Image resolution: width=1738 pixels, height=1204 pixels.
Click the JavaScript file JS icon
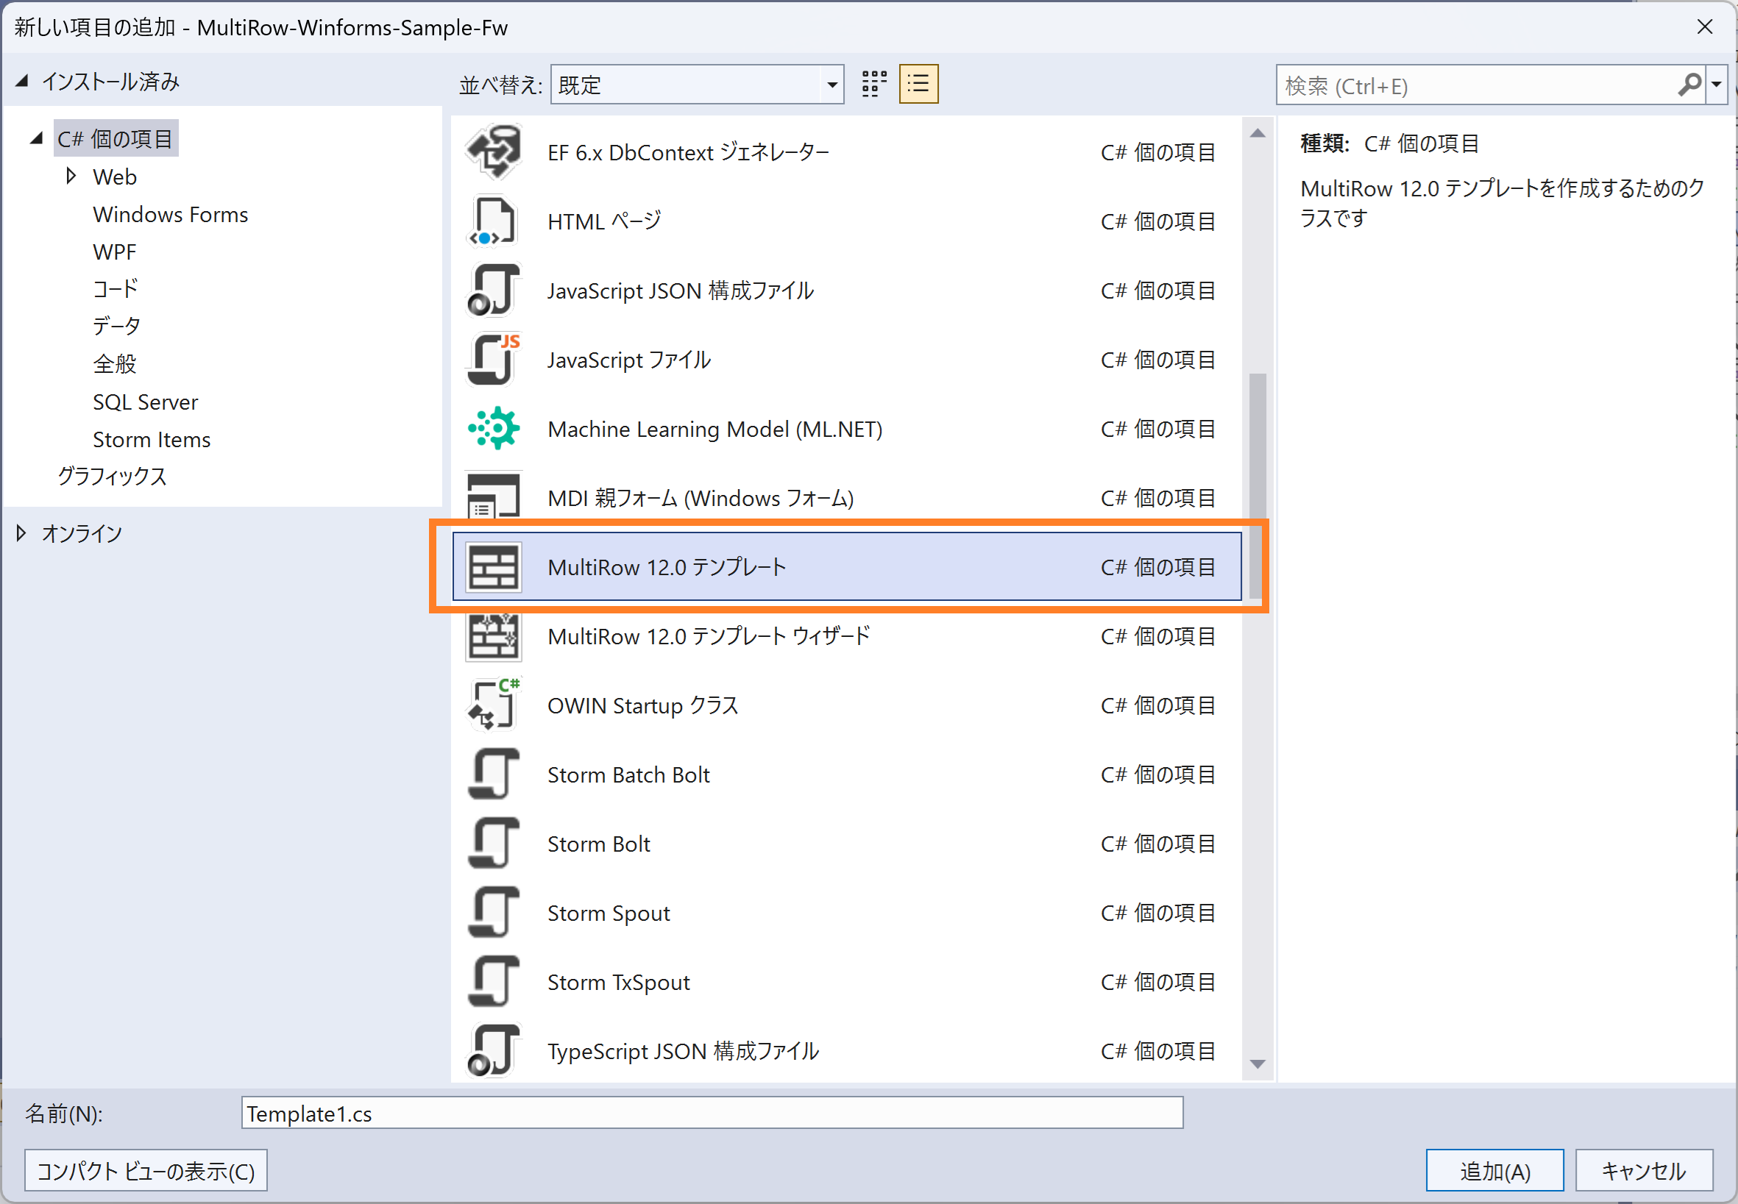click(494, 360)
